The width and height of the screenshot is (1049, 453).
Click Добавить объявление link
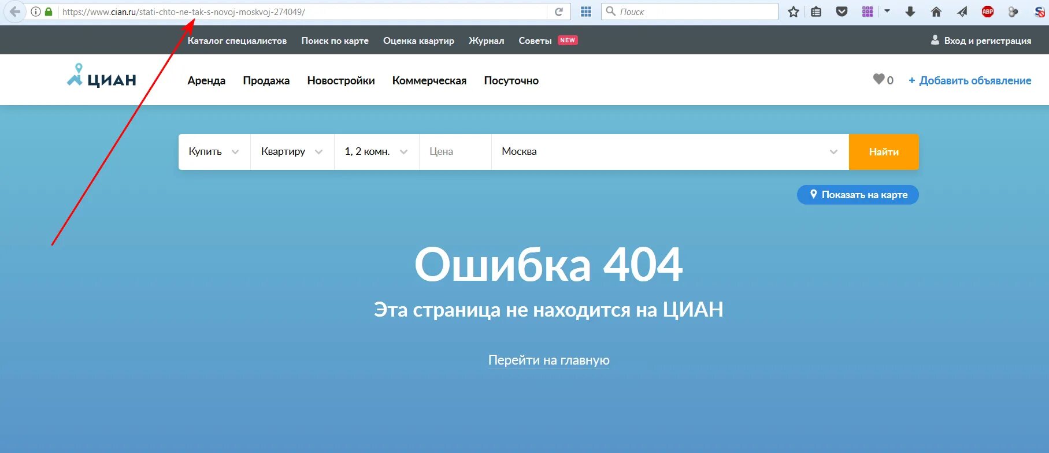970,80
